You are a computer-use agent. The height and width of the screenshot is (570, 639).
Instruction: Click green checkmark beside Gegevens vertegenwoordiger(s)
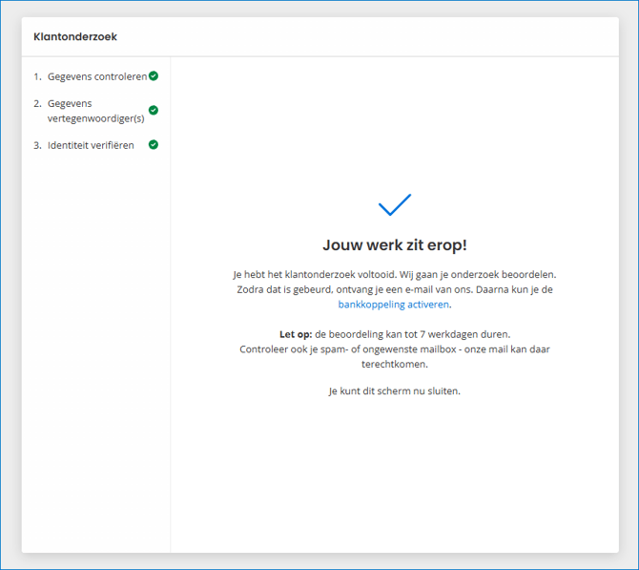pos(154,110)
